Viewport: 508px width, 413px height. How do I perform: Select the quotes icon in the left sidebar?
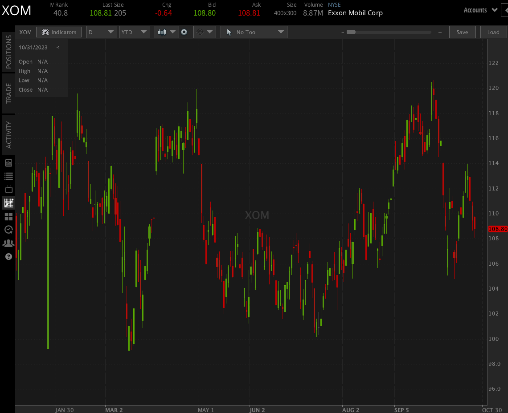coord(8,162)
